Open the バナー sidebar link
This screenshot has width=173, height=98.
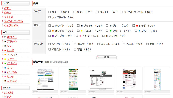click(x=7, y=8)
